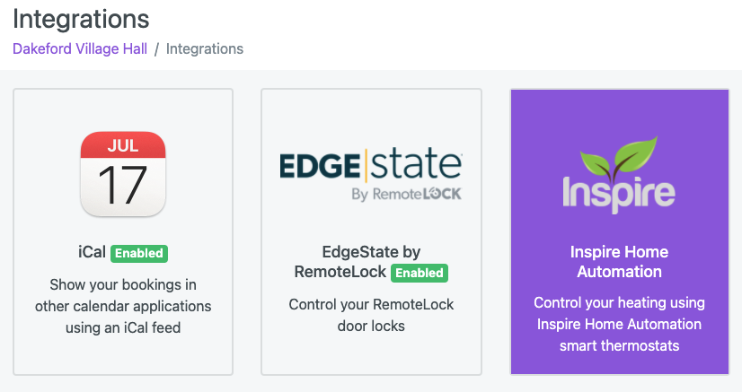Click the iCal calendar icon showing JUL 17
The width and height of the screenshot is (742, 392).
click(123, 174)
